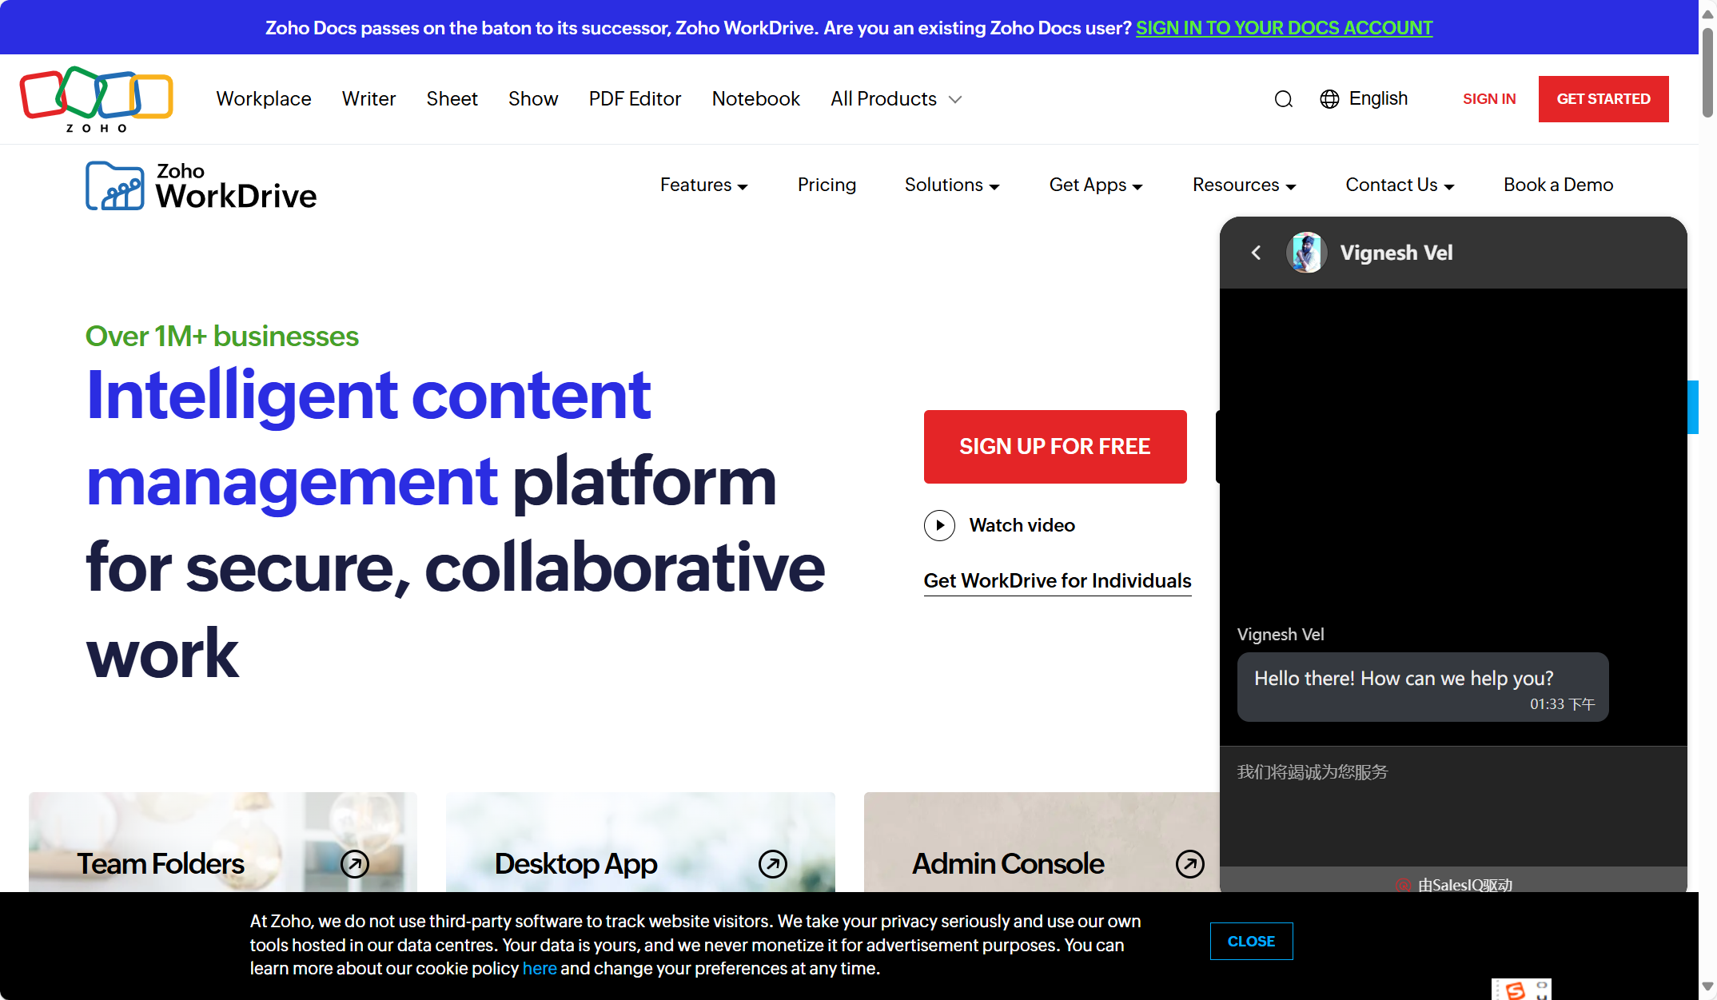Open the Get Apps dropdown
The height and width of the screenshot is (1000, 1717).
pos(1095,185)
